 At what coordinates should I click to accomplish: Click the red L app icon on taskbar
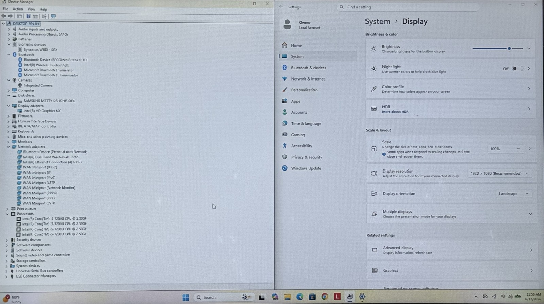click(337, 297)
